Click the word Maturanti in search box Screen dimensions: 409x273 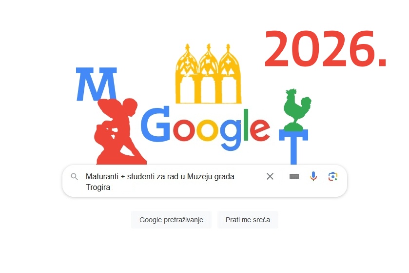point(102,177)
